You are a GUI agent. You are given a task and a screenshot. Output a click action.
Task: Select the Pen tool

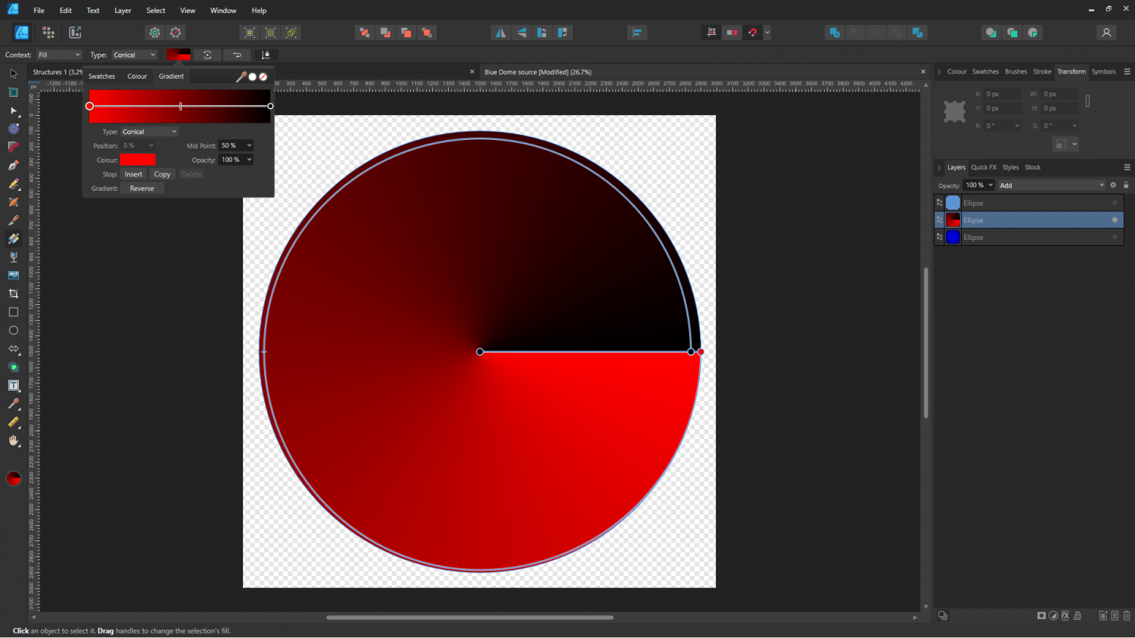(x=14, y=166)
